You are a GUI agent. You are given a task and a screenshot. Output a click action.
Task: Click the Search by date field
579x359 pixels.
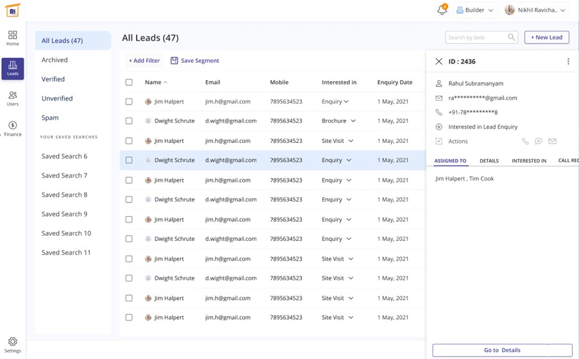tap(477, 38)
